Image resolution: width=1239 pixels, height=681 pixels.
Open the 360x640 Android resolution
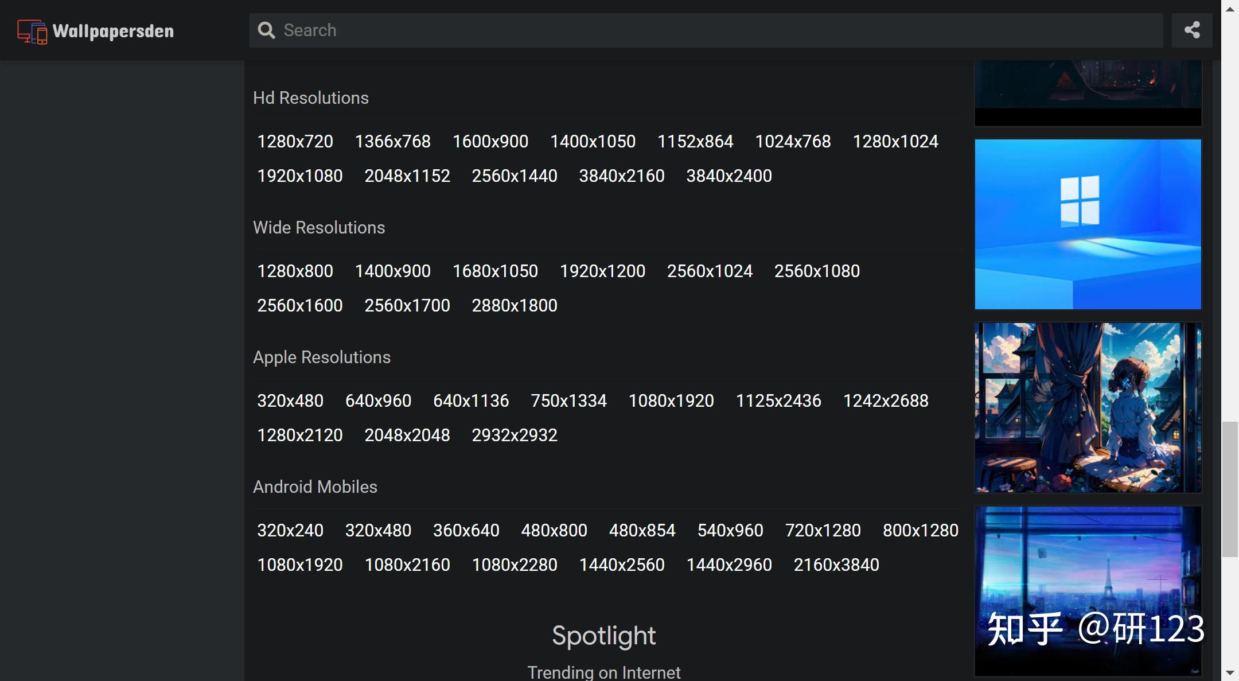[x=466, y=531]
